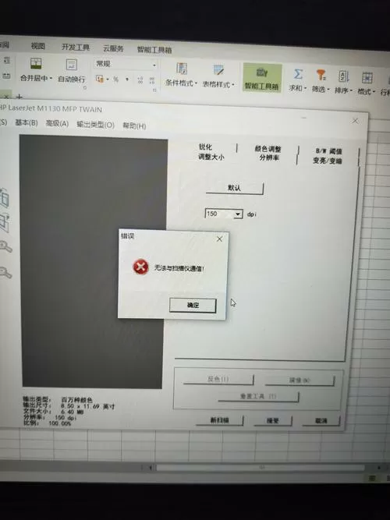The width and height of the screenshot is (390, 520).
Task: Click the scan preview area
Action: click(x=93, y=262)
